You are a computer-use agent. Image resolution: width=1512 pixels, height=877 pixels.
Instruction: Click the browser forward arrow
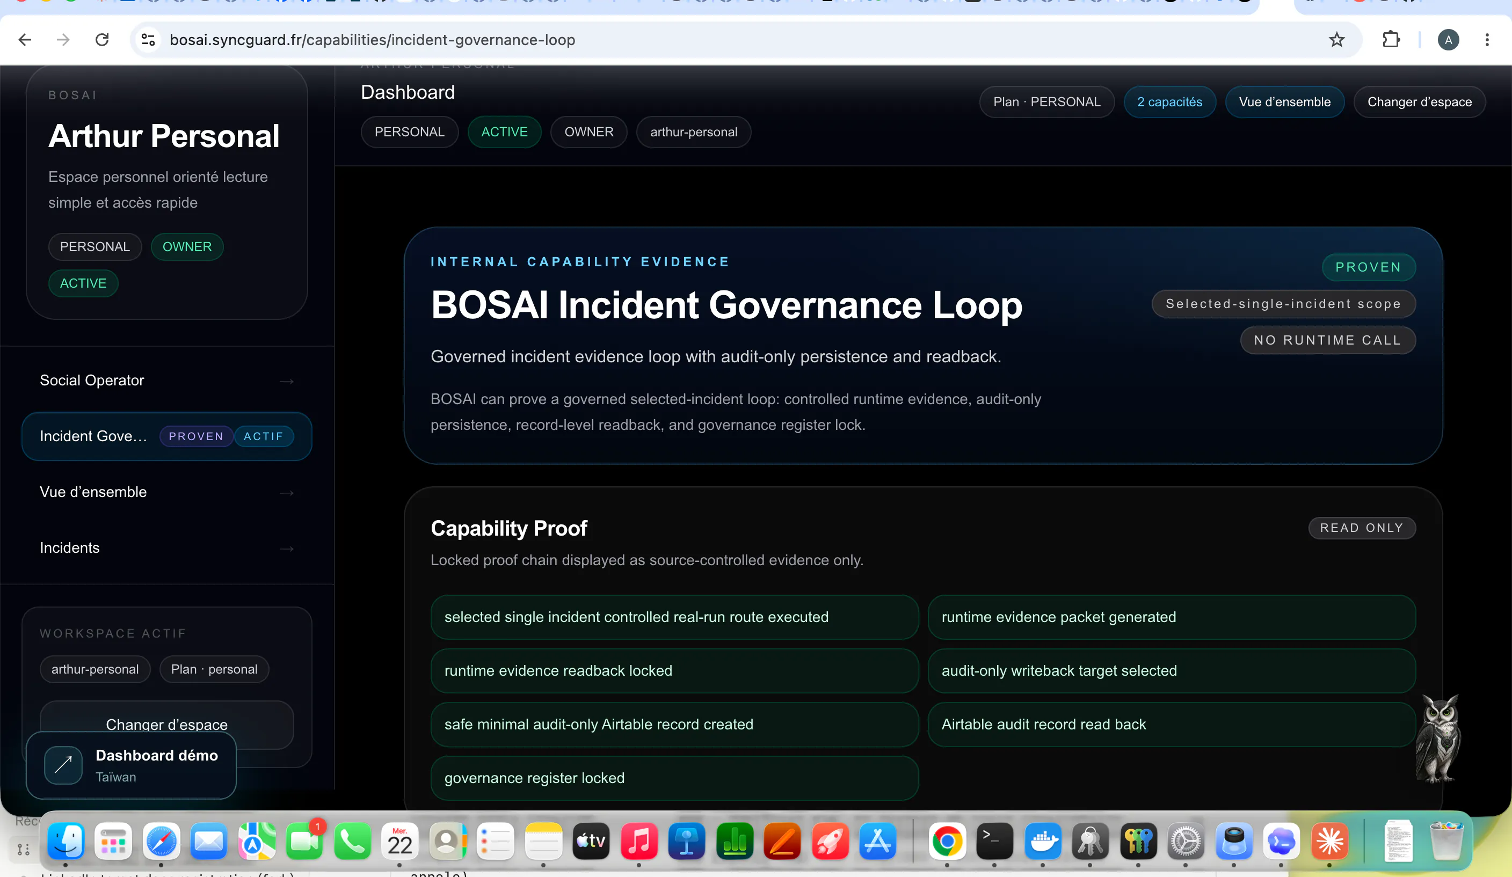(63, 40)
